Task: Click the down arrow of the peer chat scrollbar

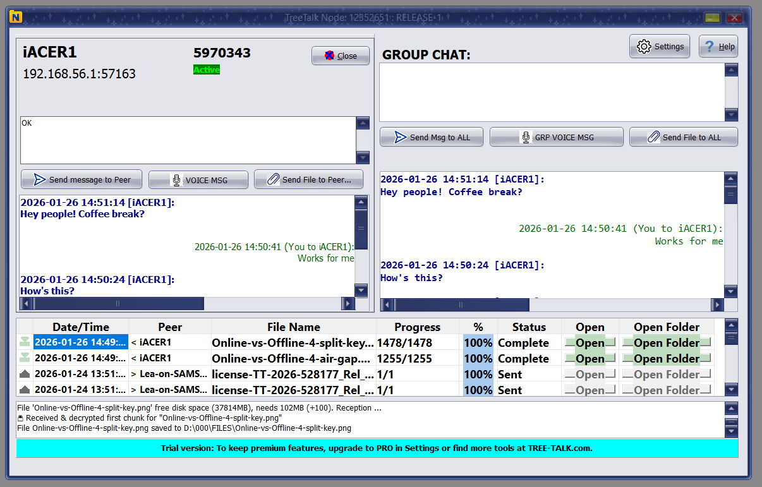Action: pyautogui.click(x=361, y=291)
